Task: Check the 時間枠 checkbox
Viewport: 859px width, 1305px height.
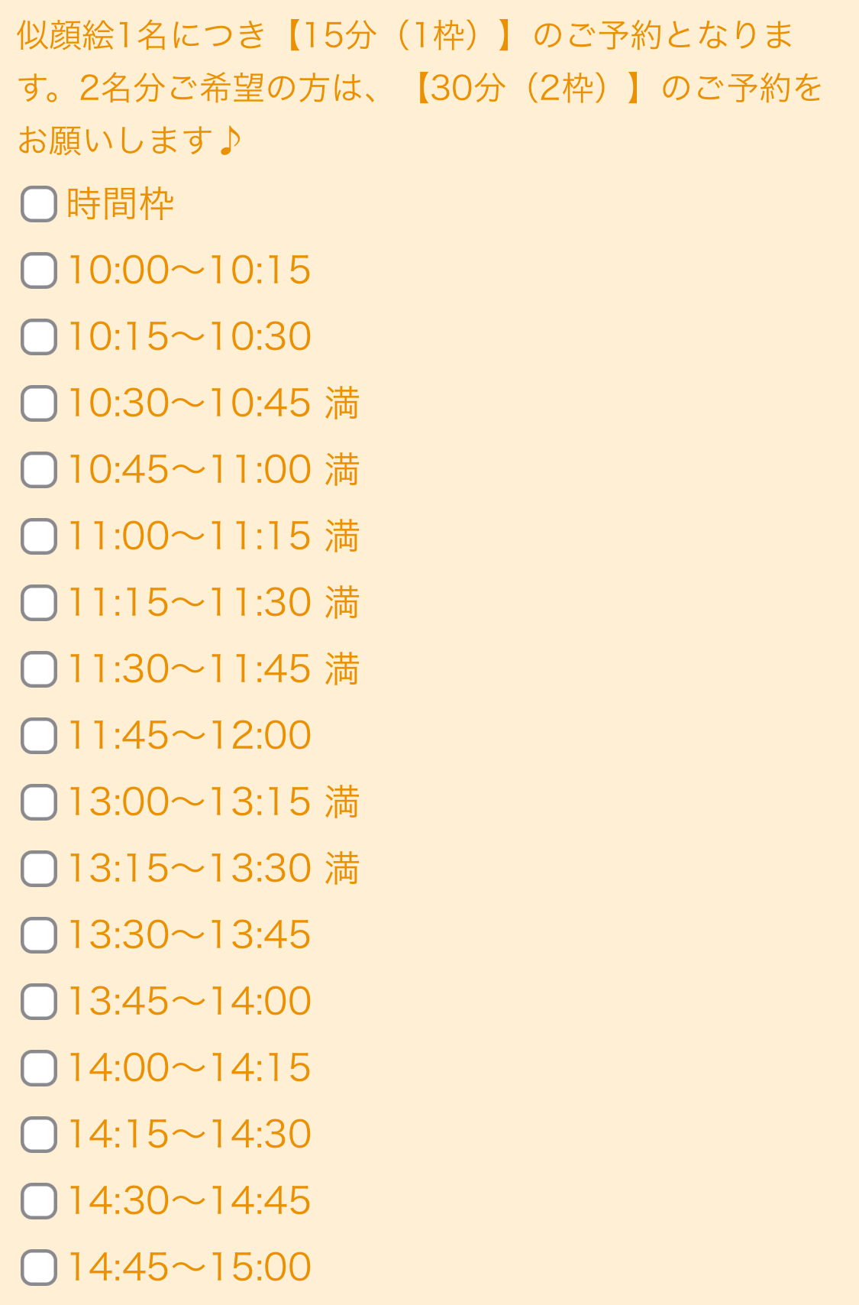Action: [39, 204]
